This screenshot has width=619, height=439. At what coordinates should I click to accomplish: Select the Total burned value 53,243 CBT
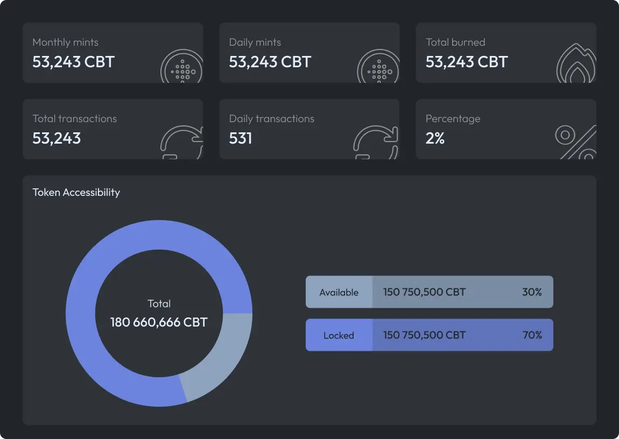coord(467,61)
